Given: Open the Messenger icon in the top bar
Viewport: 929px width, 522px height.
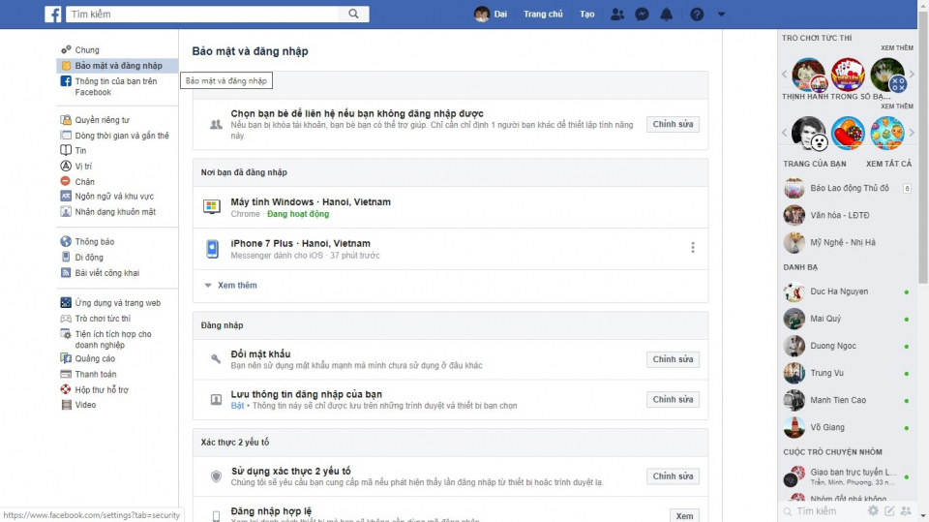Looking at the screenshot, I should point(642,15).
